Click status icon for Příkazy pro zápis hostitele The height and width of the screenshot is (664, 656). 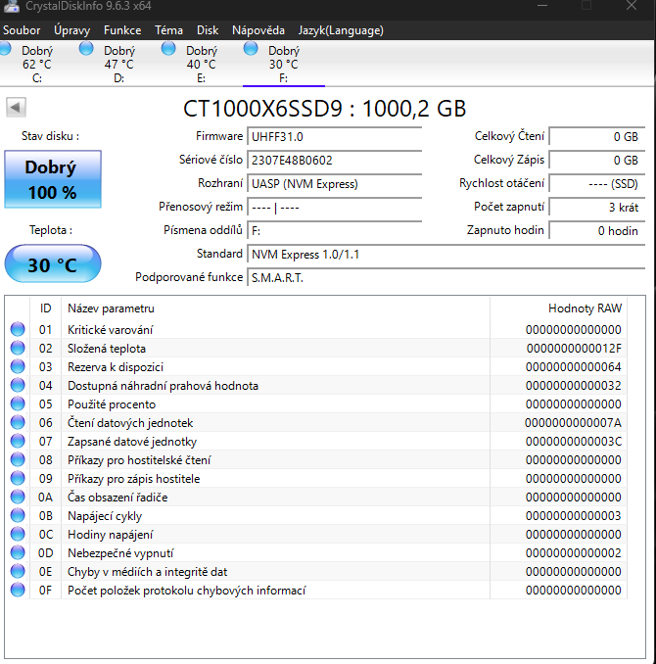pyautogui.click(x=18, y=478)
